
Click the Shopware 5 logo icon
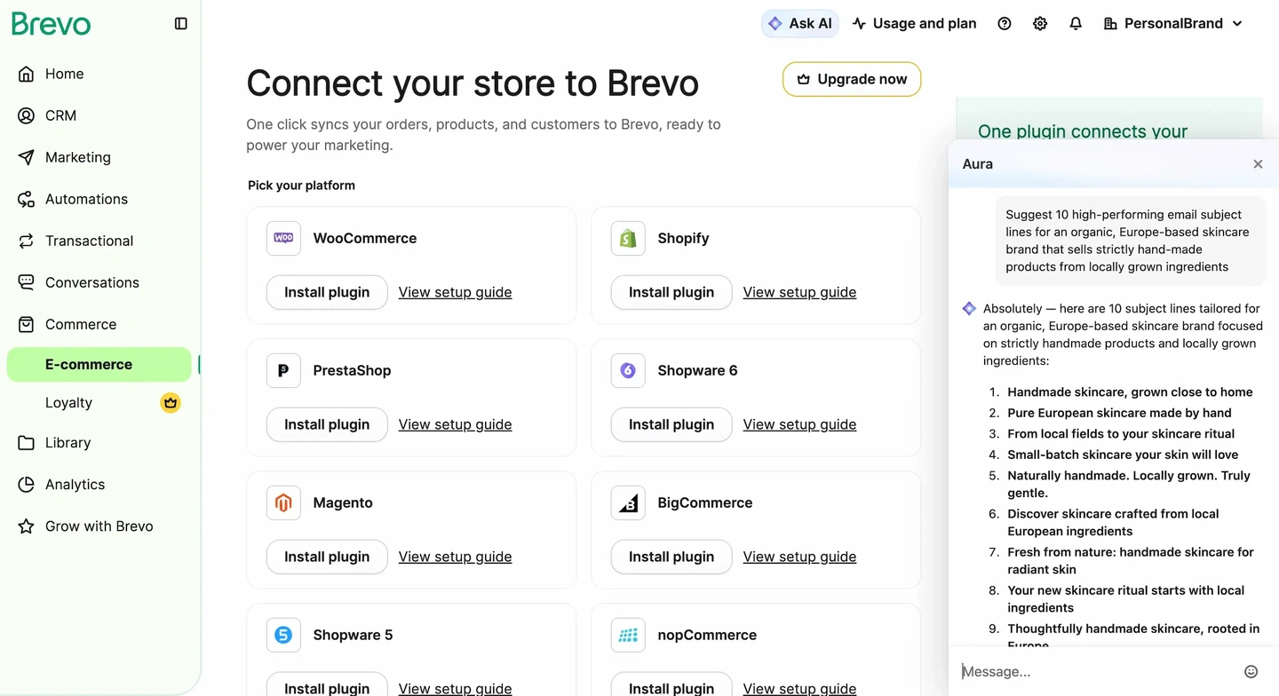(283, 635)
